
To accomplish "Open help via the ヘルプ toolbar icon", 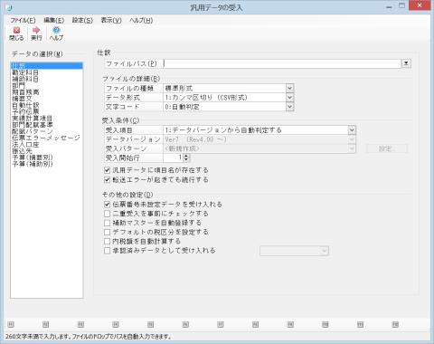I will (56, 33).
